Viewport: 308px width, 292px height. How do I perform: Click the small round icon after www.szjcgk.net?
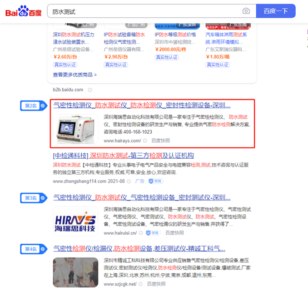(141, 284)
